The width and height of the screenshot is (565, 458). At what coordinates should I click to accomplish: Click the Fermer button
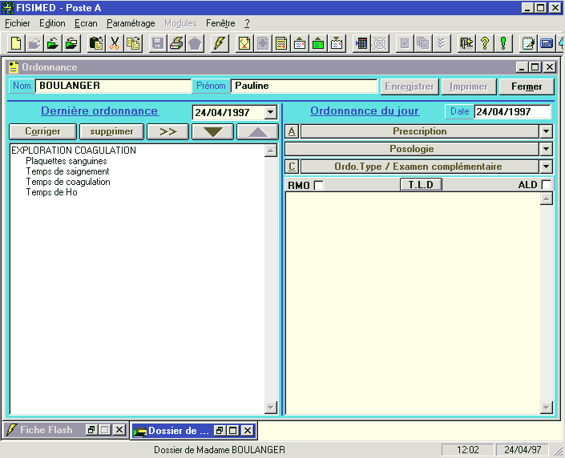(527, 86)
